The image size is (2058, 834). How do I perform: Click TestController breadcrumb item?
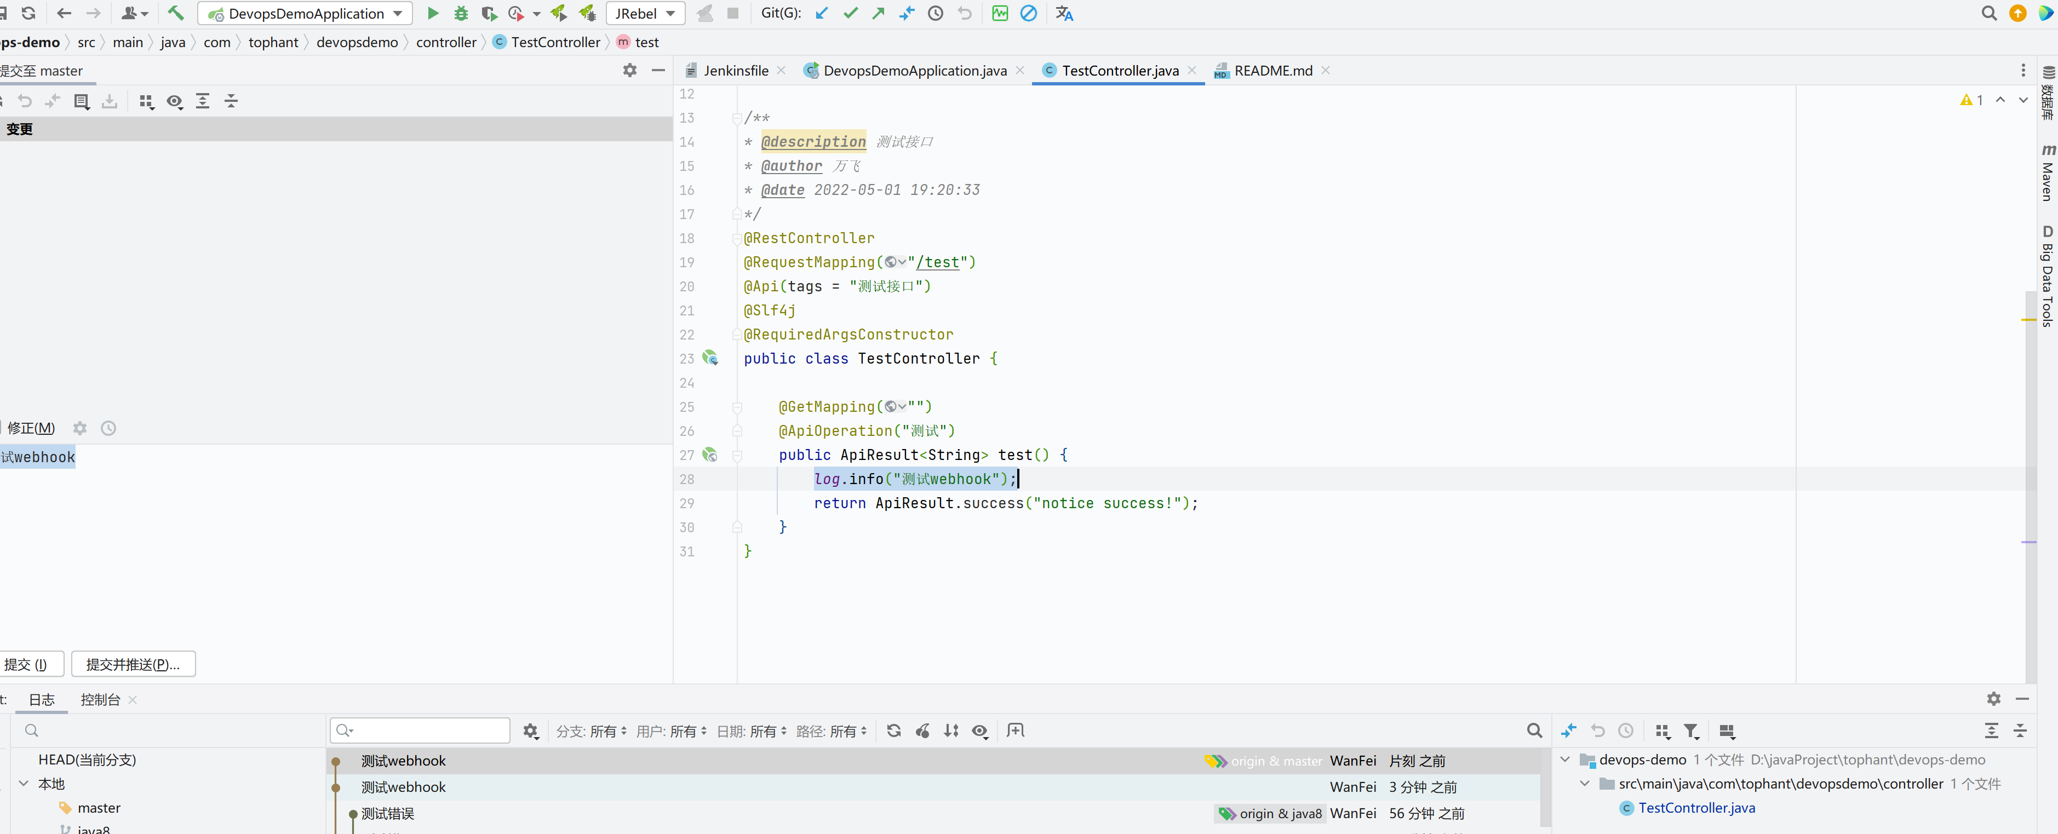[x=547, y=42]
